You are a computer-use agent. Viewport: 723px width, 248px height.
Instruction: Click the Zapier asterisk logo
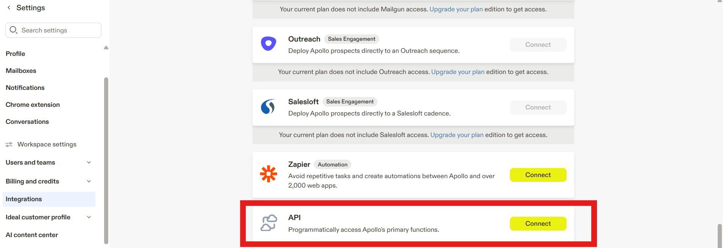click(x=268, y=174)
